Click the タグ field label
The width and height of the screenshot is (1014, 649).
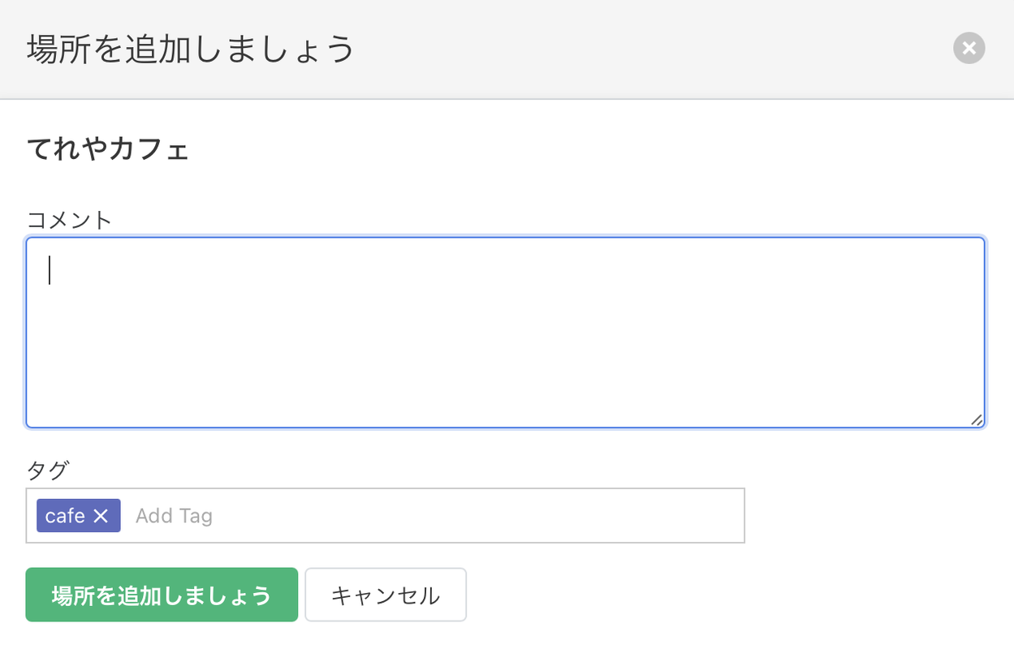point(48,470)
